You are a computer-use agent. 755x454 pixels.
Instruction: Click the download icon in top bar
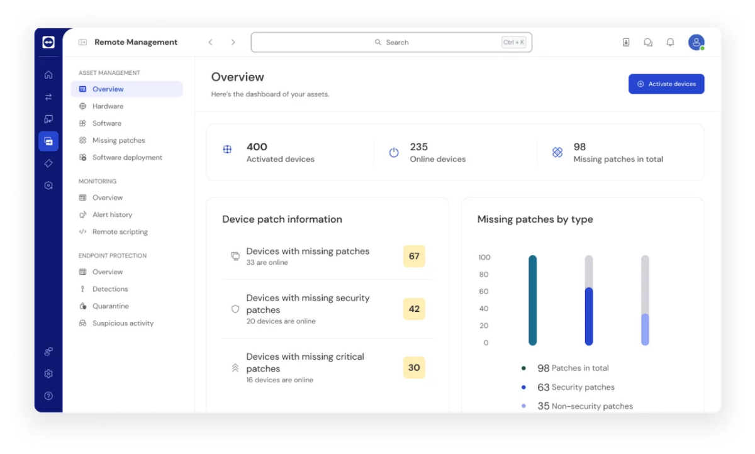(x=626, y=42)
